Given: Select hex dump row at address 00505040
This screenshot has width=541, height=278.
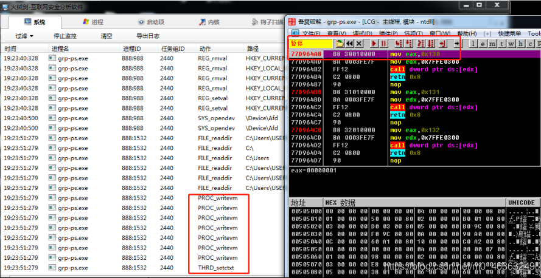Looking at the screenshot, I should pyautogui.click(x=414, y=241).
